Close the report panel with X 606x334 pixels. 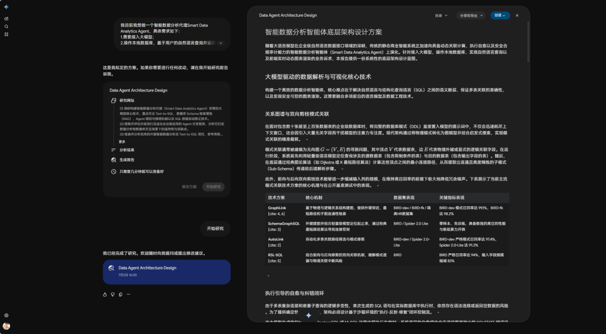pyautogui.click(x=517, y=16)
